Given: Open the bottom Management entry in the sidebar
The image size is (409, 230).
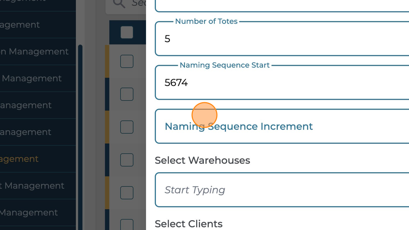Looking at the screenshot, I should tap(29, 212).
